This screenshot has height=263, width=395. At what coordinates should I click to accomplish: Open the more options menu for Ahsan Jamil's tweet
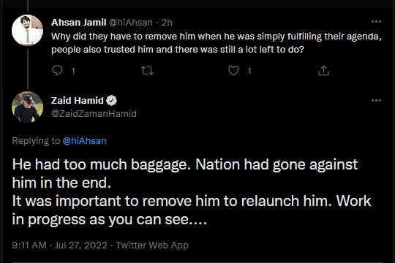(376, 22)
